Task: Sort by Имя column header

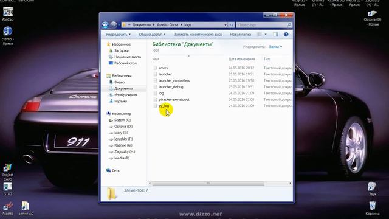Action: (156, 59)
